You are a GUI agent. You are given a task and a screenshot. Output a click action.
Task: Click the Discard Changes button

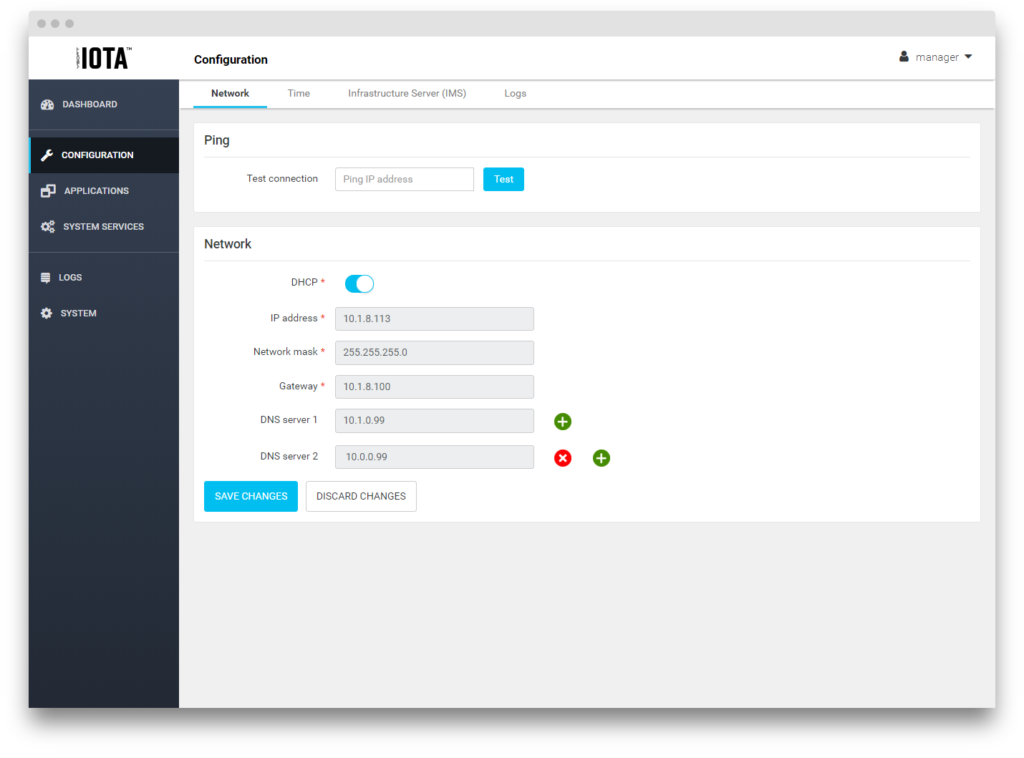pyautogui.click(x=361, y=497)
